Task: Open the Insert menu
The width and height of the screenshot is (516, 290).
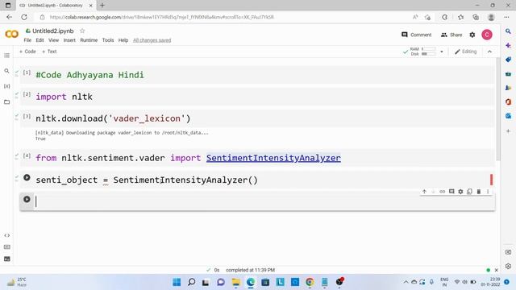Action: pyautogui.click(x=69, y=40)
